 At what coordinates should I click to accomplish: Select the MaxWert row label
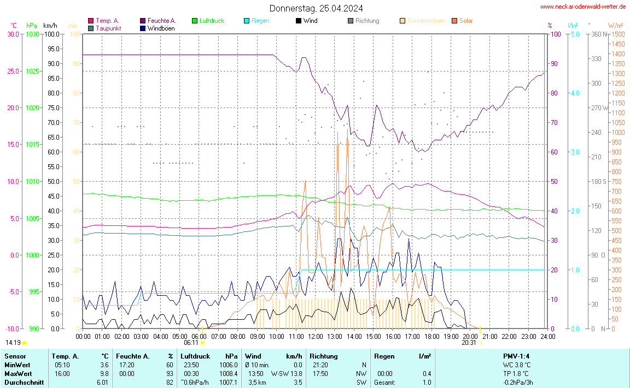click(x=18, y=373)
